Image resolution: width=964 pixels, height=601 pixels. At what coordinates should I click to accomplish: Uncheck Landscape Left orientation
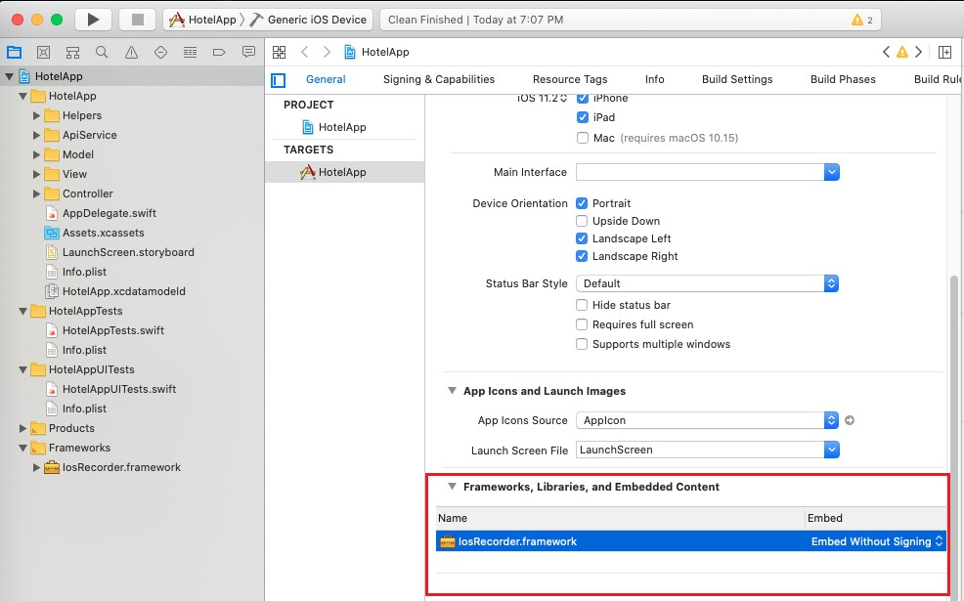[x=582, y=238]
